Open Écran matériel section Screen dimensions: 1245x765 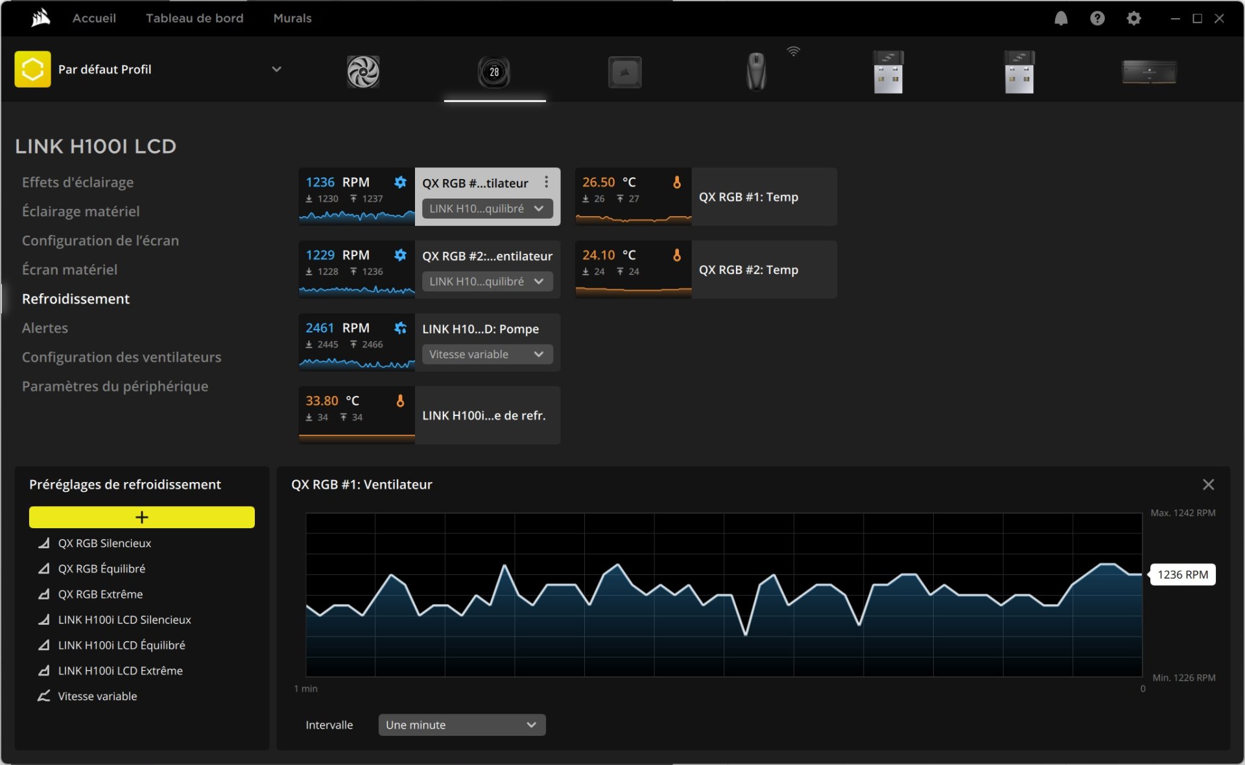click(x=70, y=270)
